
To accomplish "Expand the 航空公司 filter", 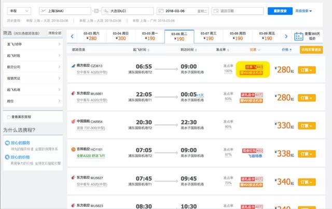I will [x=33, y=67].
